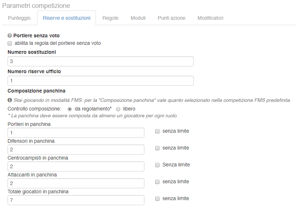The height and width of the screenshot is (208, 296).
Task: Click the Numero sostituzioni input field
Action: [x=101, y=61]
